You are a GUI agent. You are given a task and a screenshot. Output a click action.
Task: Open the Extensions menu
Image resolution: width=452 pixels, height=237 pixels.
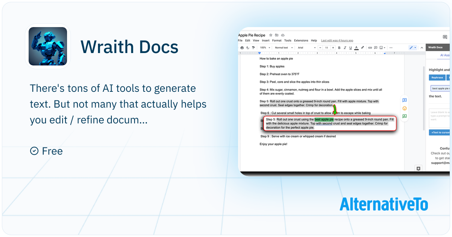(x=301, y=41)
